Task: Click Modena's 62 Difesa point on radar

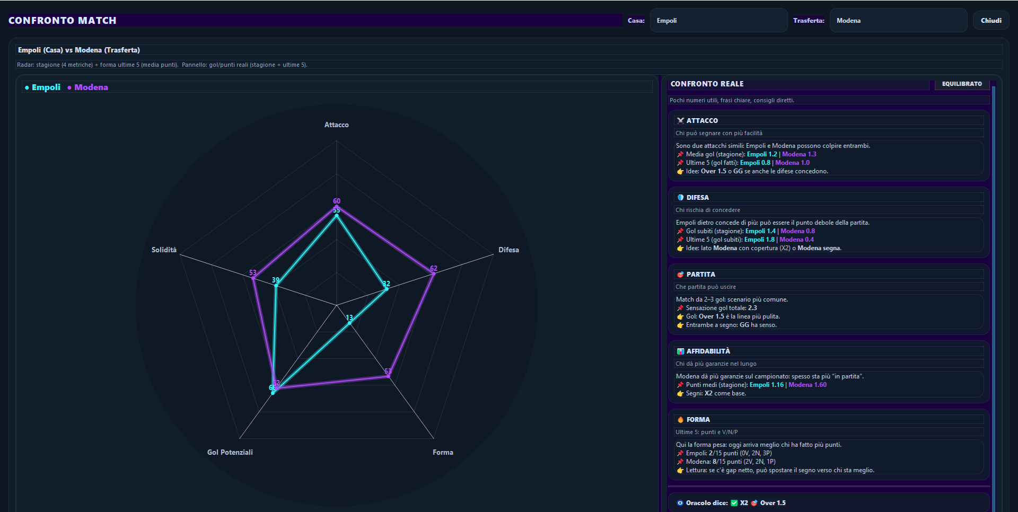Action: (x=434, y=273)
